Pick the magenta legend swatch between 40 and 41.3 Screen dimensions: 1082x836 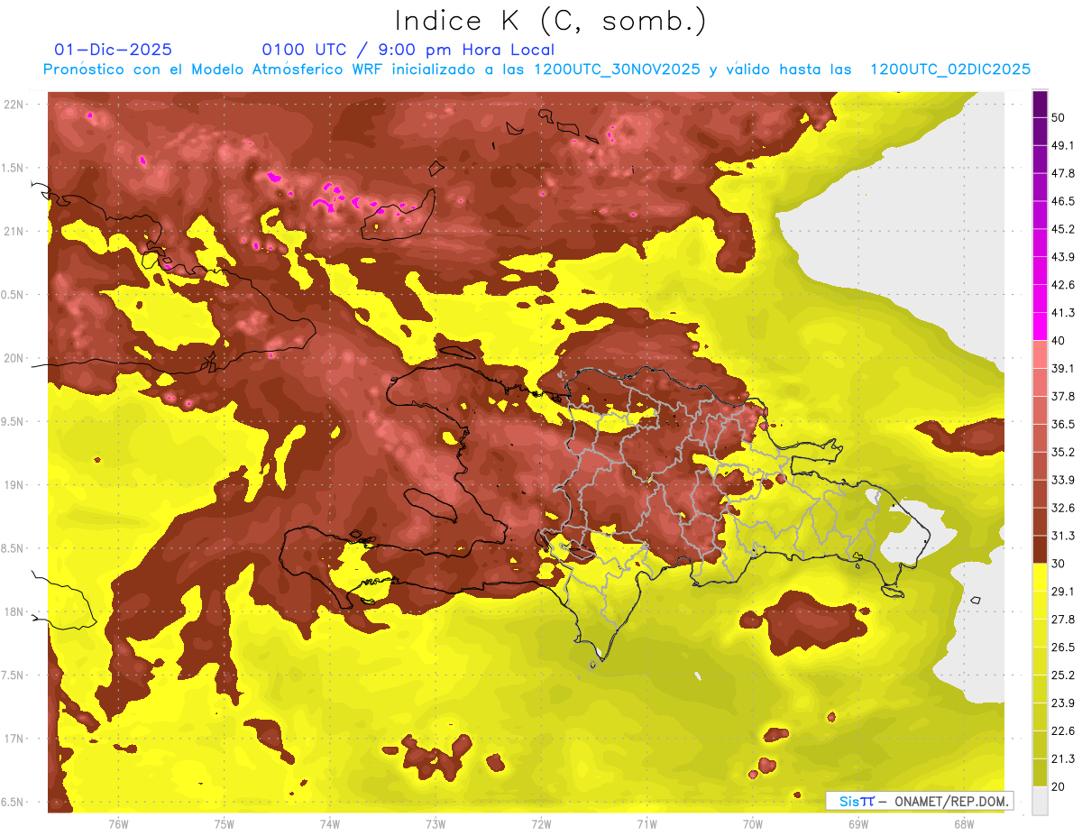pos(1040,326)
